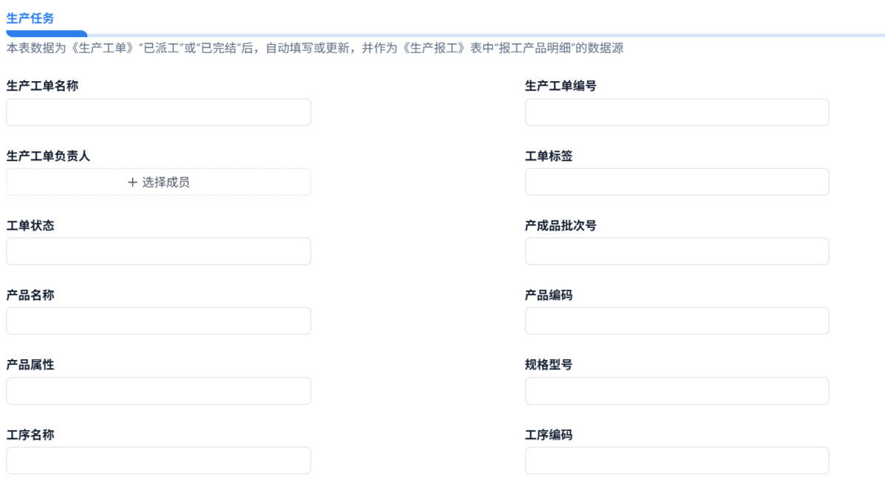Click the 生产工单名称 input field
This screenshot has width=885, height=486.
tap(158, 112)
